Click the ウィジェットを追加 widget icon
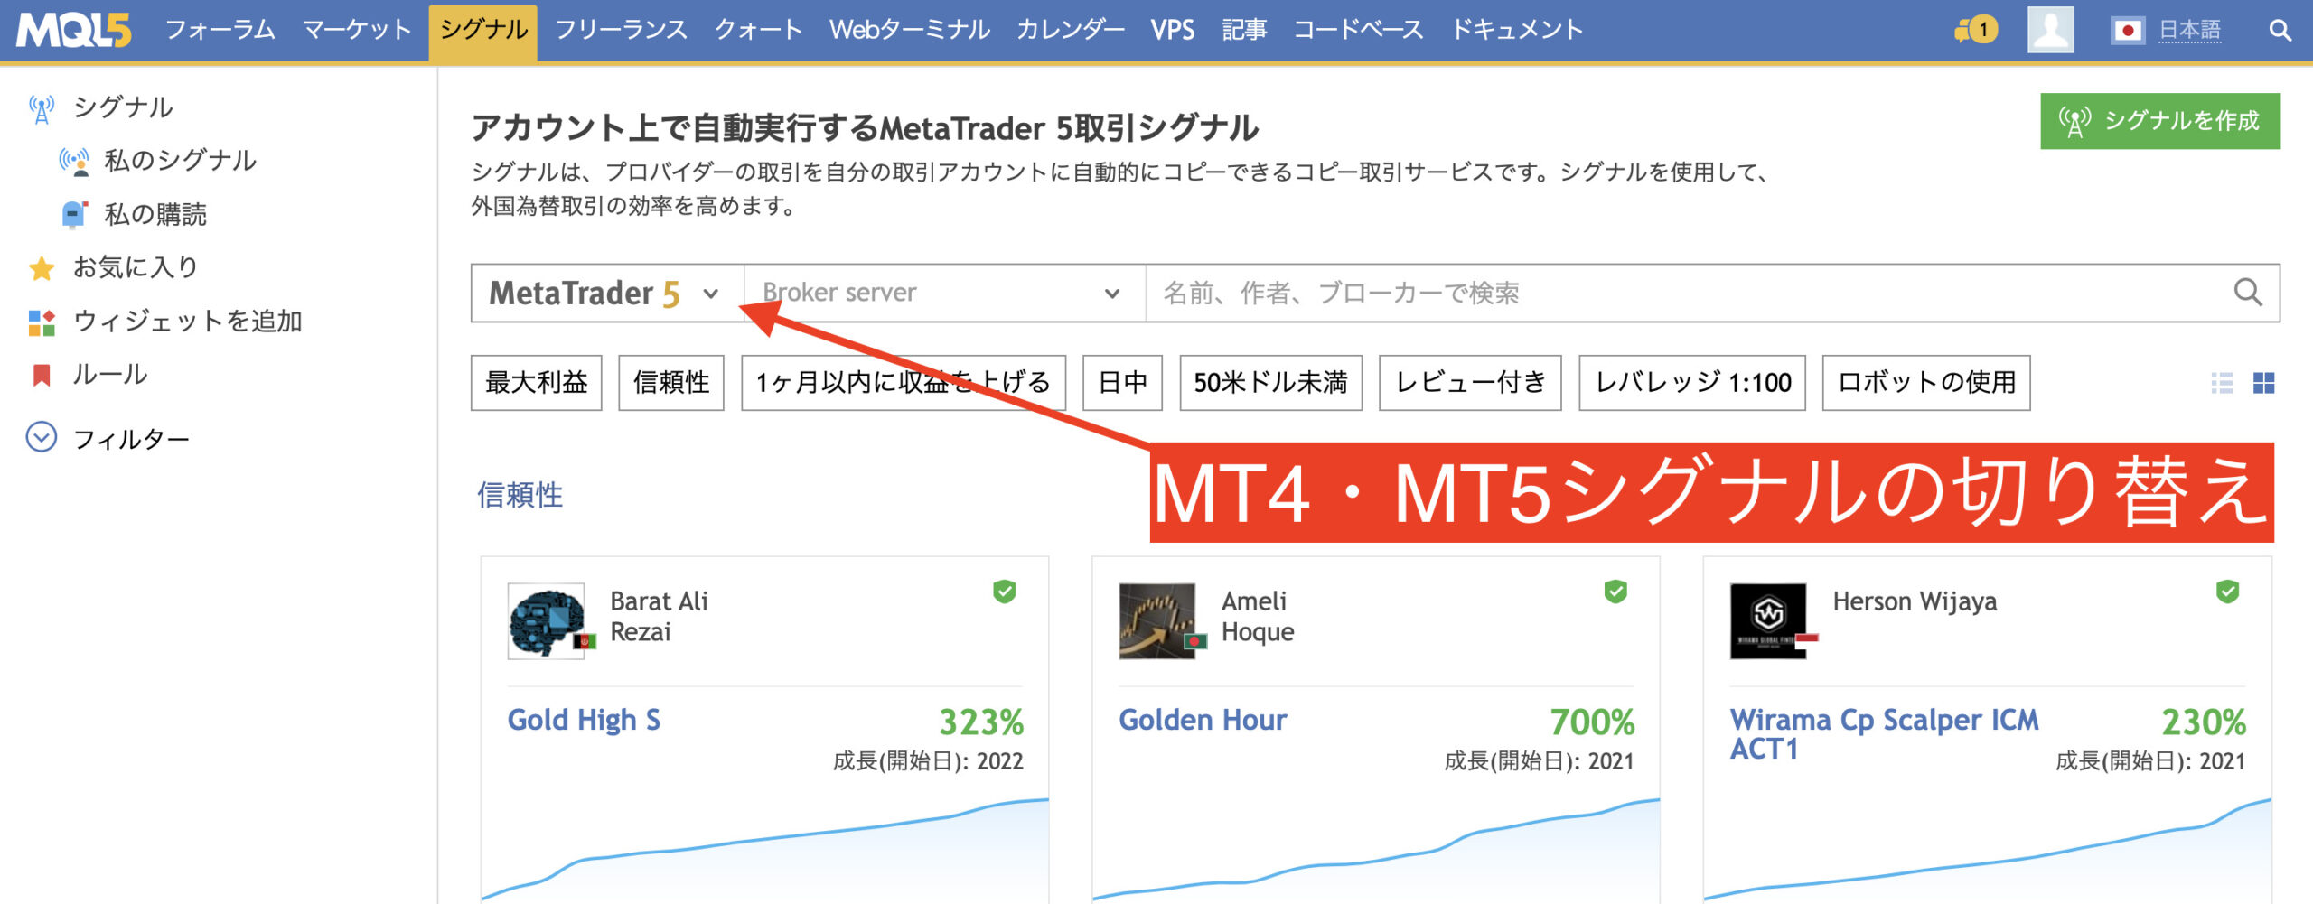 (42, 322)
